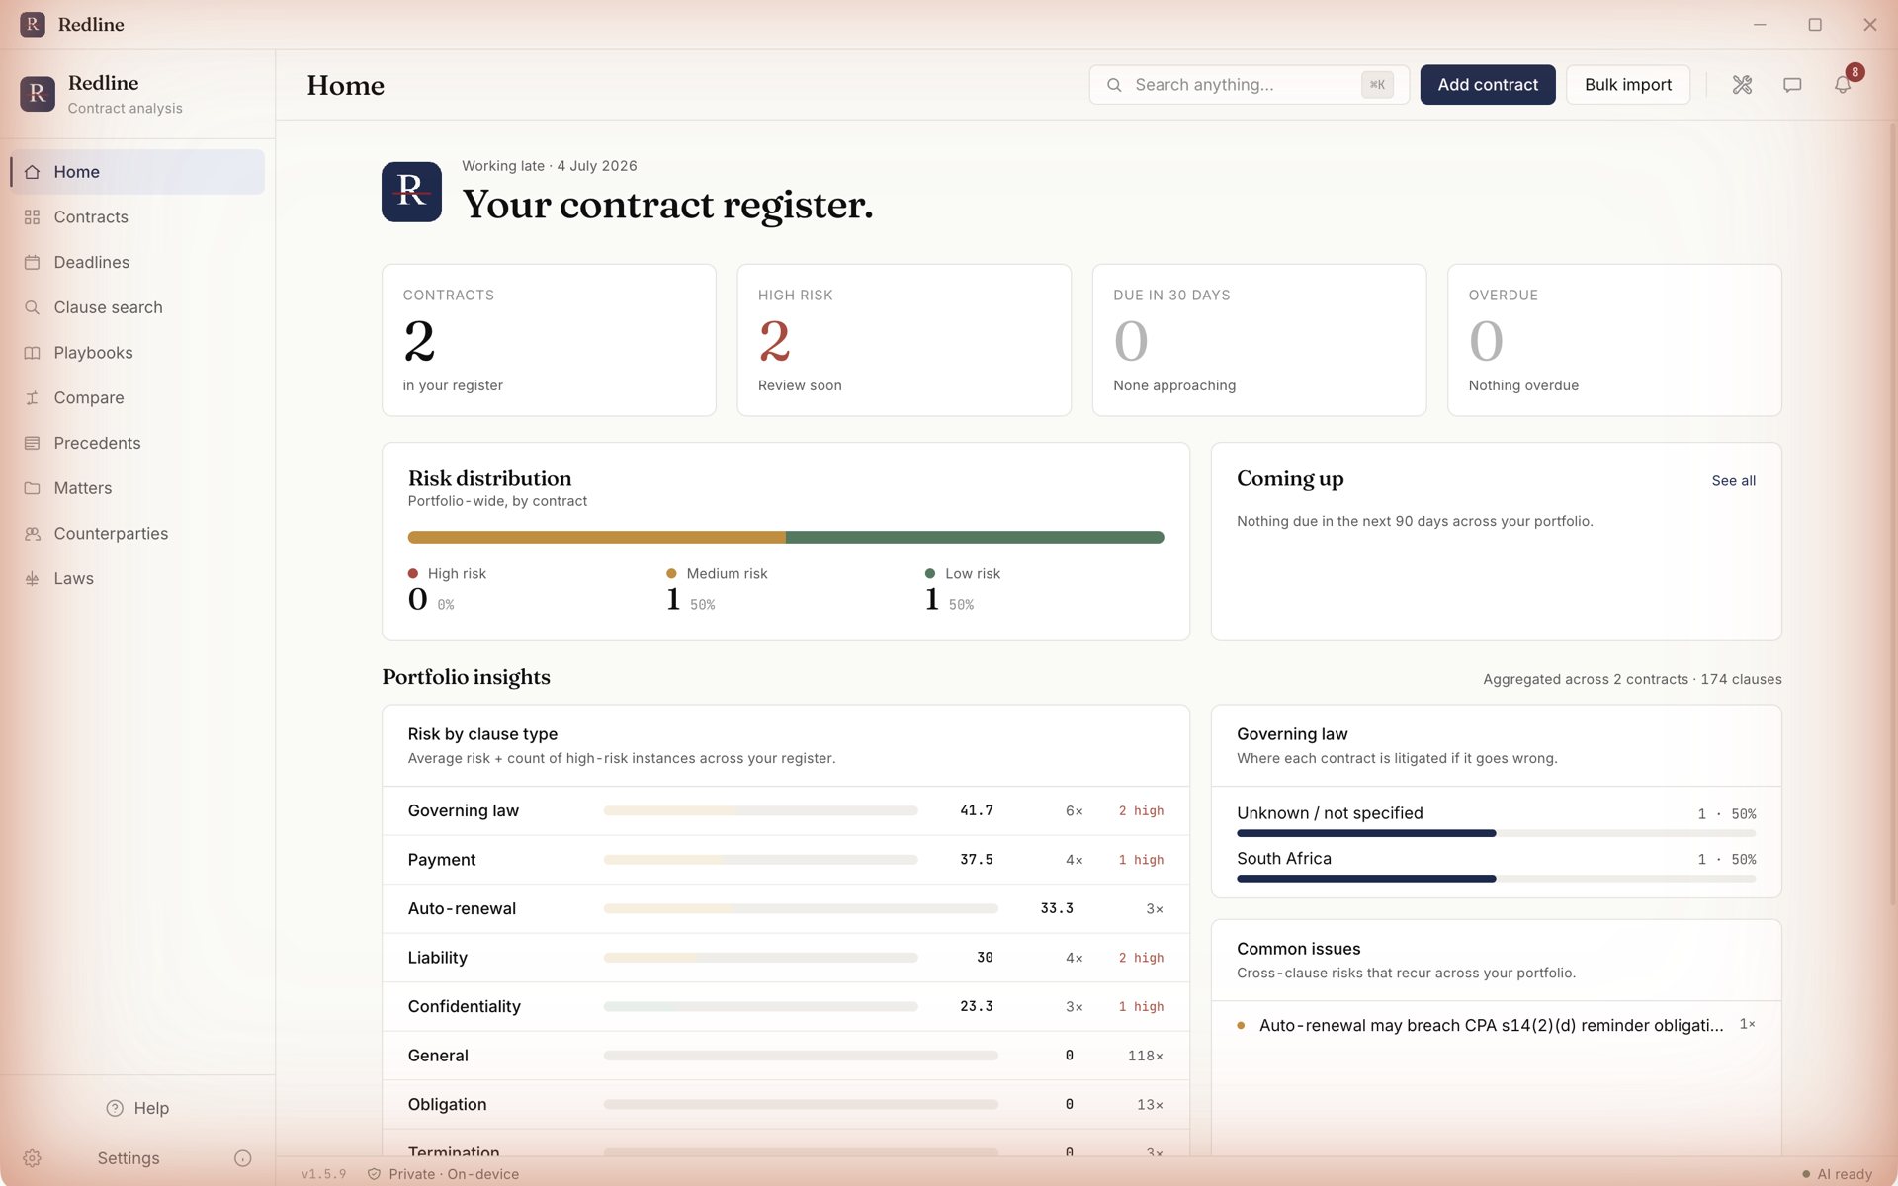1898x1186 pixels.
Task: Open Counterparties list
Action: (137, 534)
